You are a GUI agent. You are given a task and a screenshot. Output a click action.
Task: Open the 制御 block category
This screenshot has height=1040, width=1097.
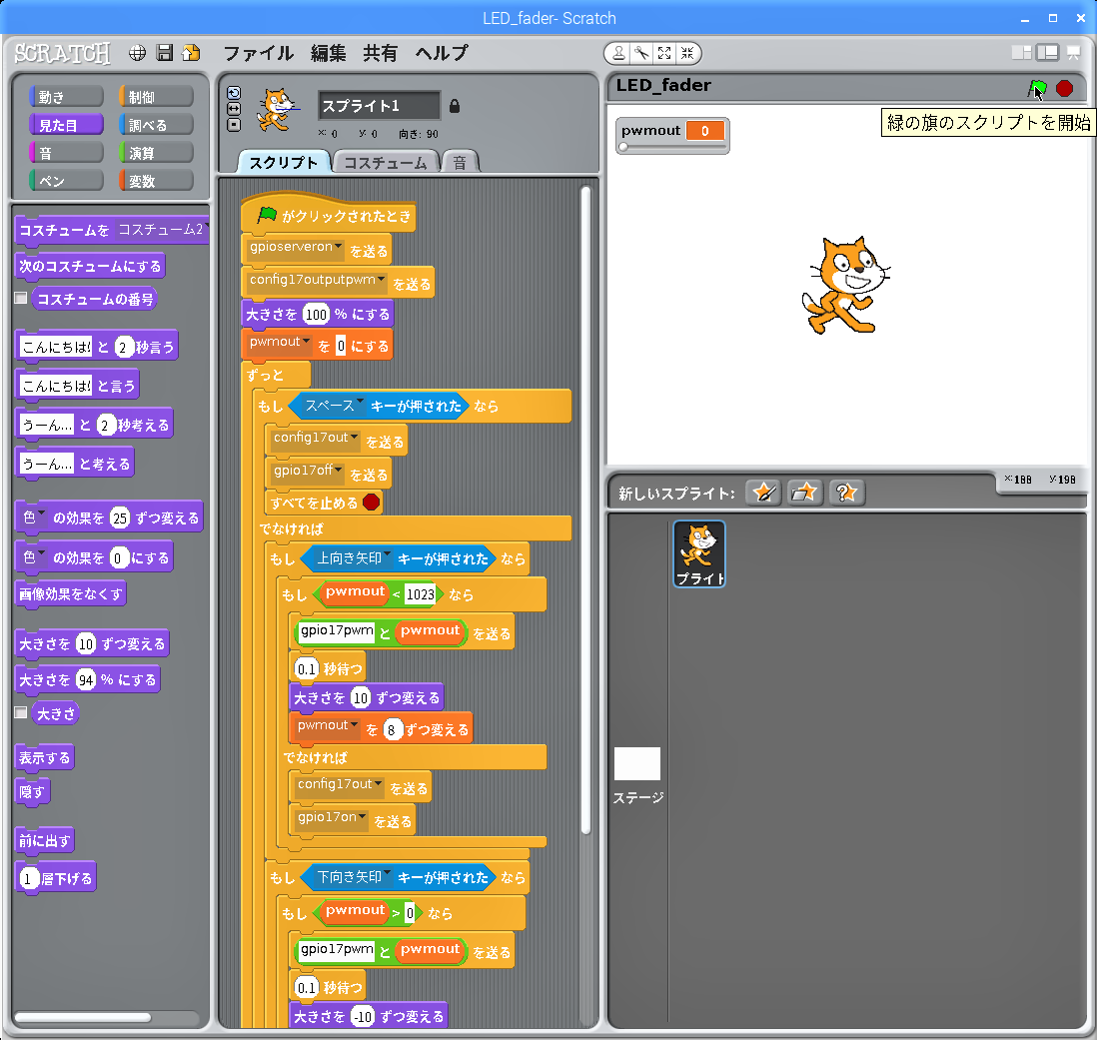156,97
